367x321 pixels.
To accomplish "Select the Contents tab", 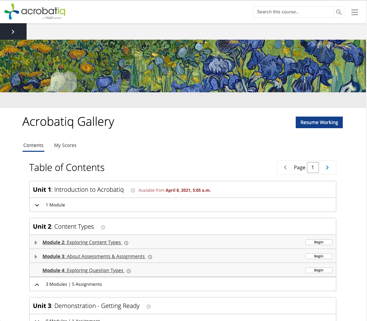I will 33,145.
